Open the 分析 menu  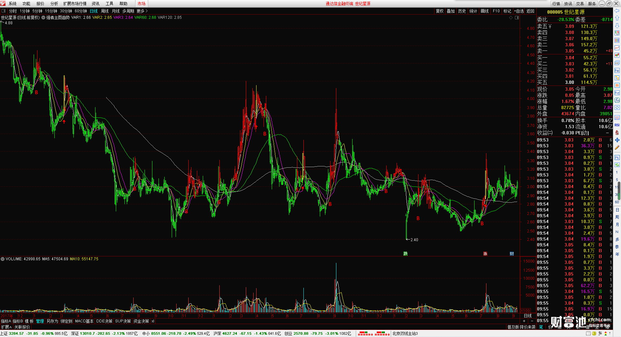pyautogui.click(x=54, y=4)
